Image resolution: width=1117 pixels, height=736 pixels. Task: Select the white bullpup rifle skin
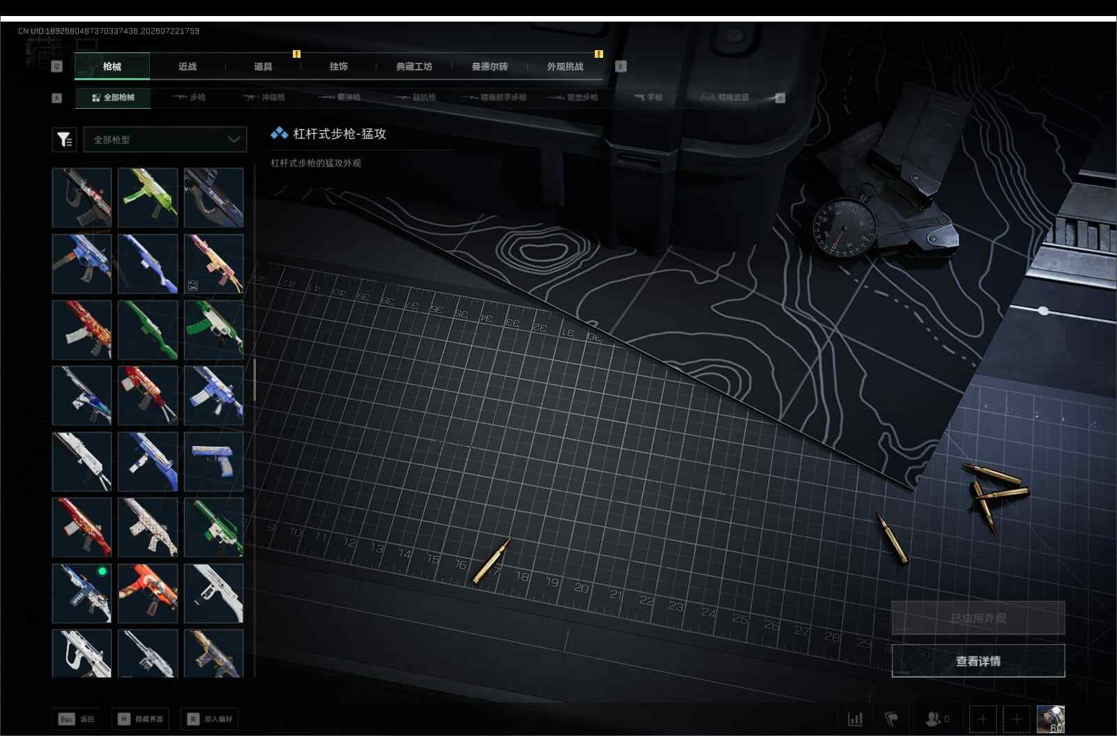pos(82,653)
